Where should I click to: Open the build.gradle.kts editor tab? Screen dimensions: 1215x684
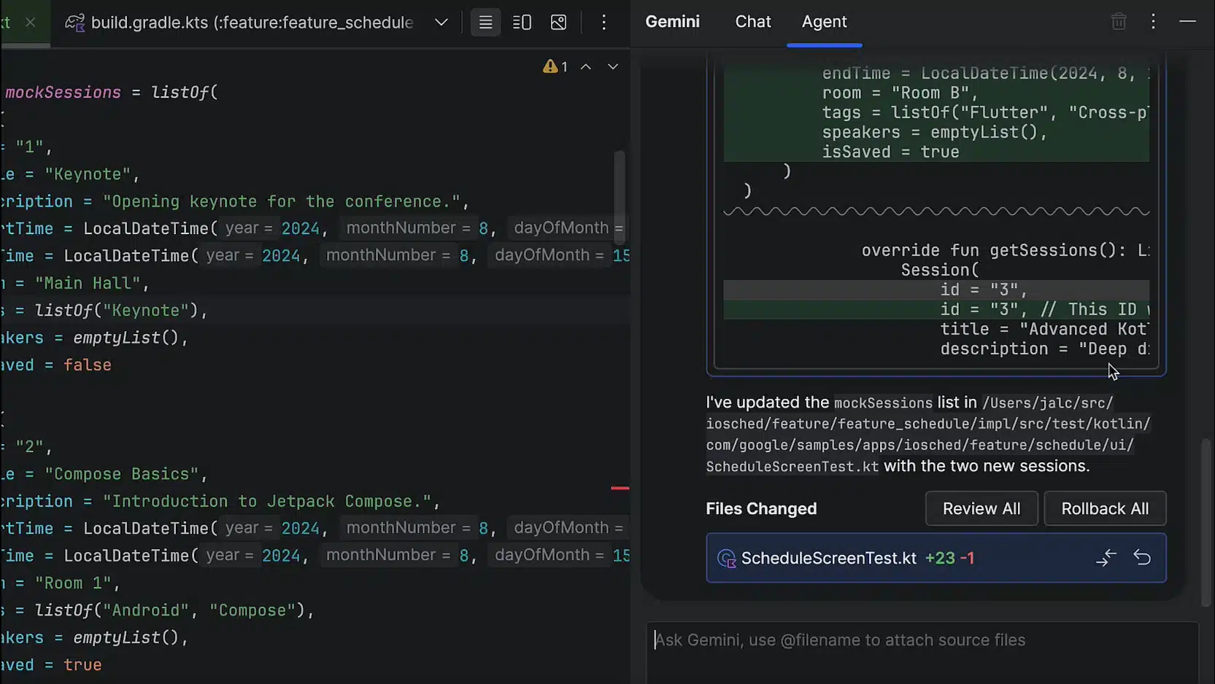pos(241,23)
